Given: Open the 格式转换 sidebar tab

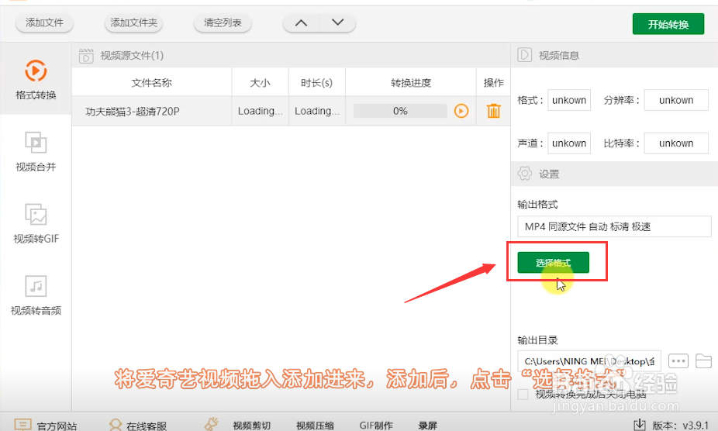Looking at the screenshot, I should [36, 79].
